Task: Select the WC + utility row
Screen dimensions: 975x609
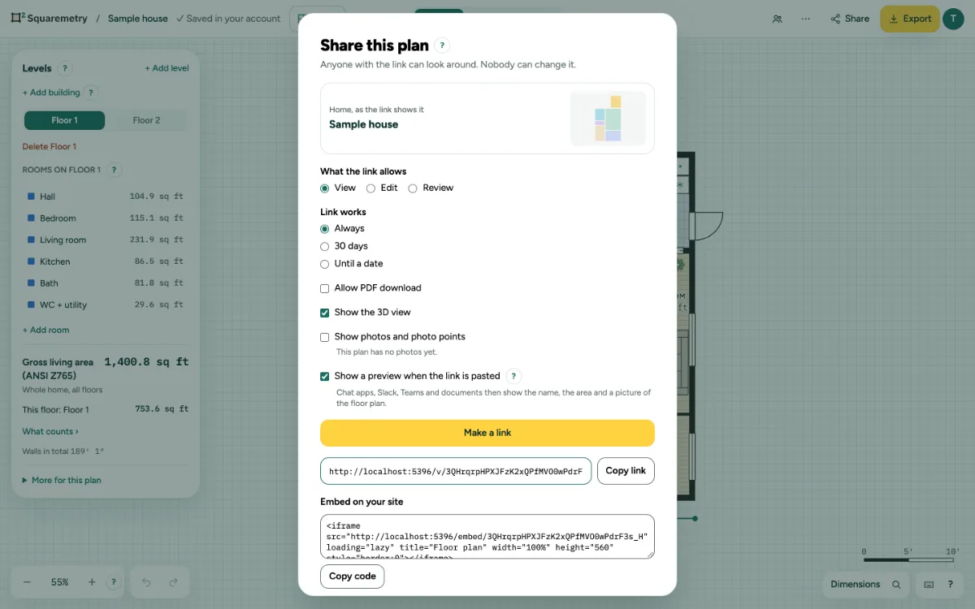Action: [106, 304]
